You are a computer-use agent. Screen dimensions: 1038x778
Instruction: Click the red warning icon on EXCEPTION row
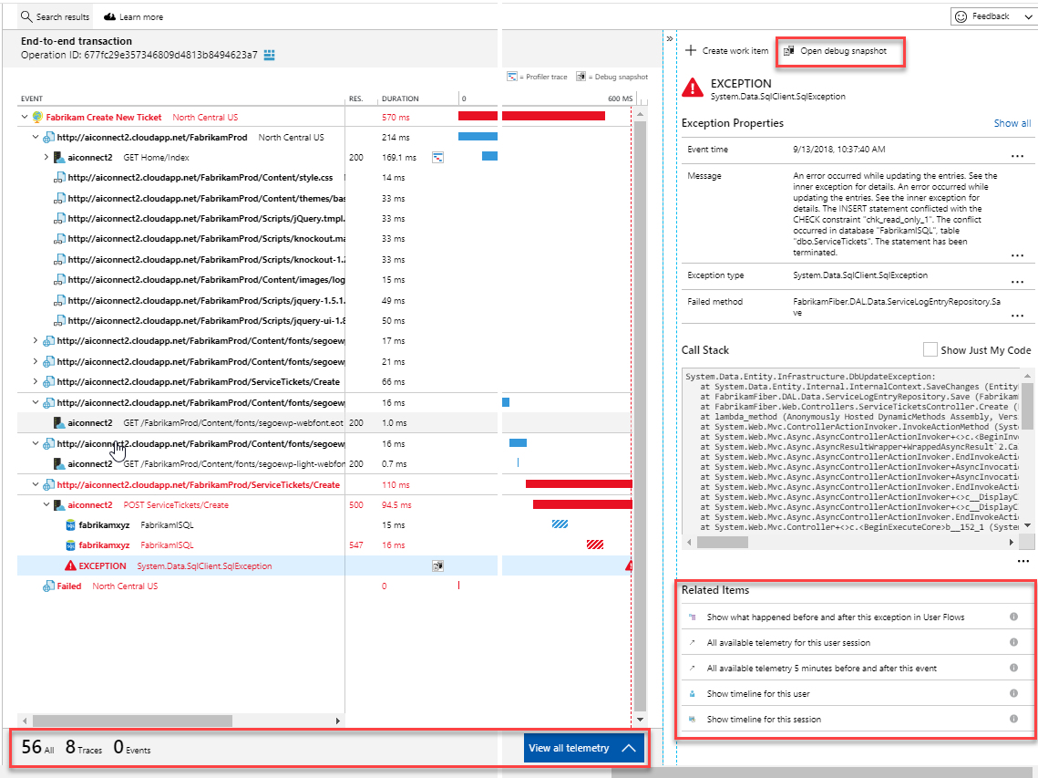pyautogui.click(x=70, y=566)
